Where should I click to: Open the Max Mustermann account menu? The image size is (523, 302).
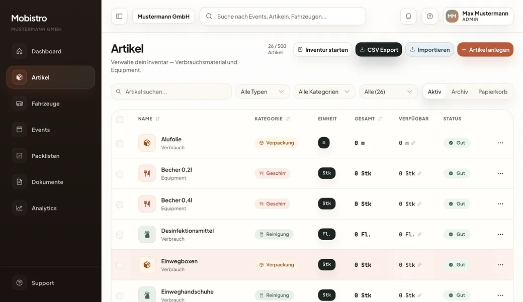pos(478,17)
